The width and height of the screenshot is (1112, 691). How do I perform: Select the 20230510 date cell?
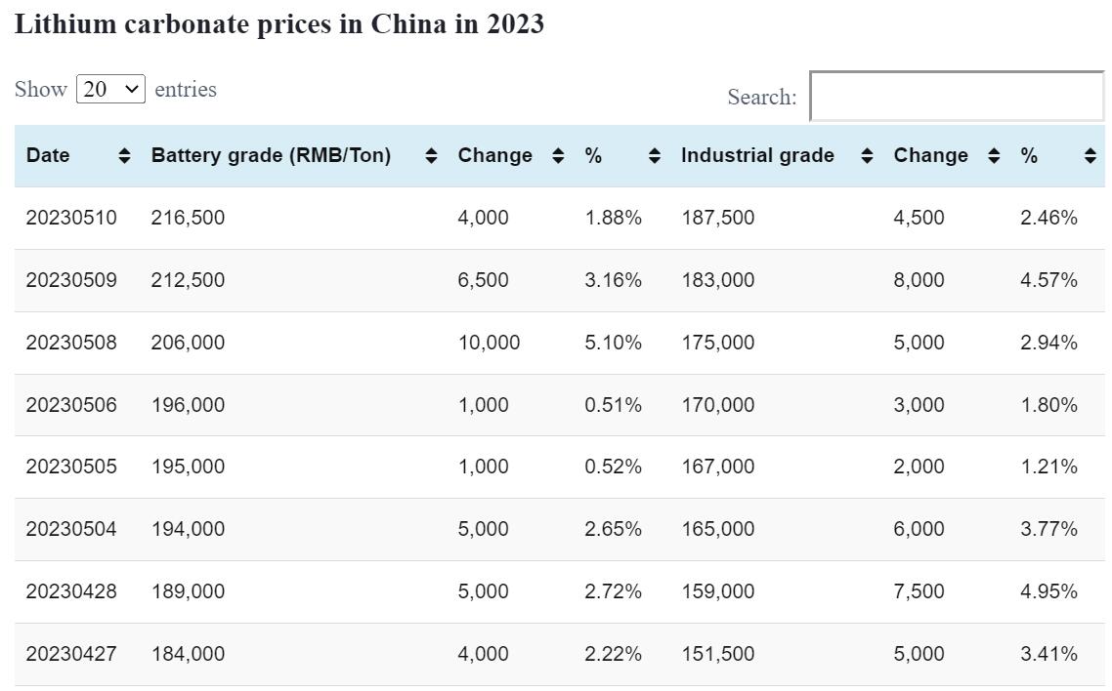point(71,218)
